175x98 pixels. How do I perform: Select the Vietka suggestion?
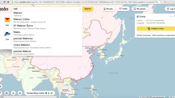coord(47,33)
